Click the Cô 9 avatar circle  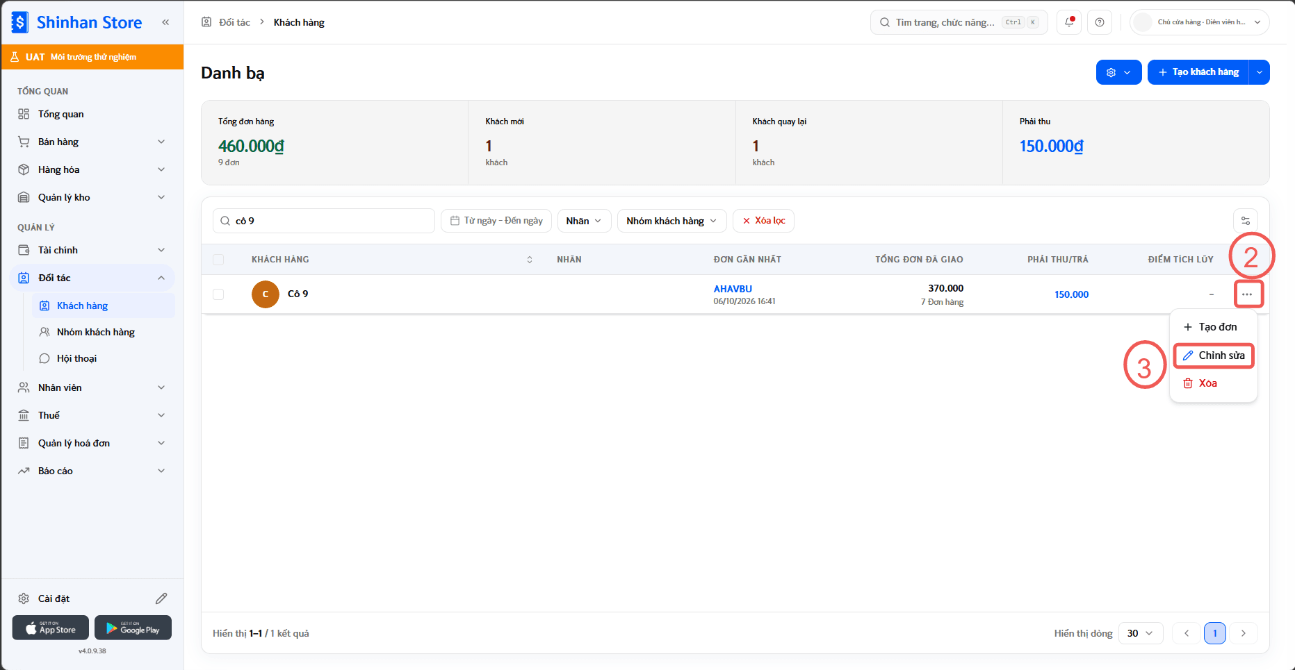266,294
